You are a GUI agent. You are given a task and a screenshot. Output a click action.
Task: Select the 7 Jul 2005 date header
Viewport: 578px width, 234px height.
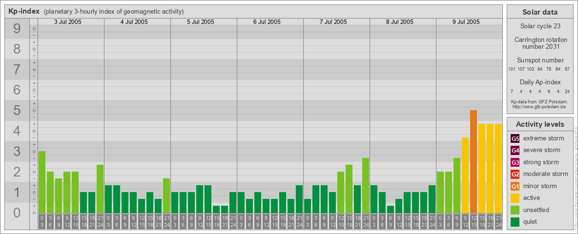point(333,22)
